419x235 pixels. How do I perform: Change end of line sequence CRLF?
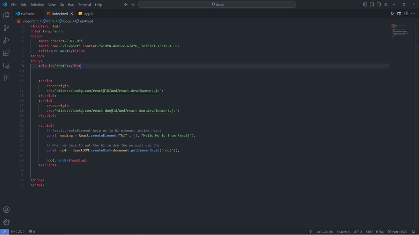point(369,232)
